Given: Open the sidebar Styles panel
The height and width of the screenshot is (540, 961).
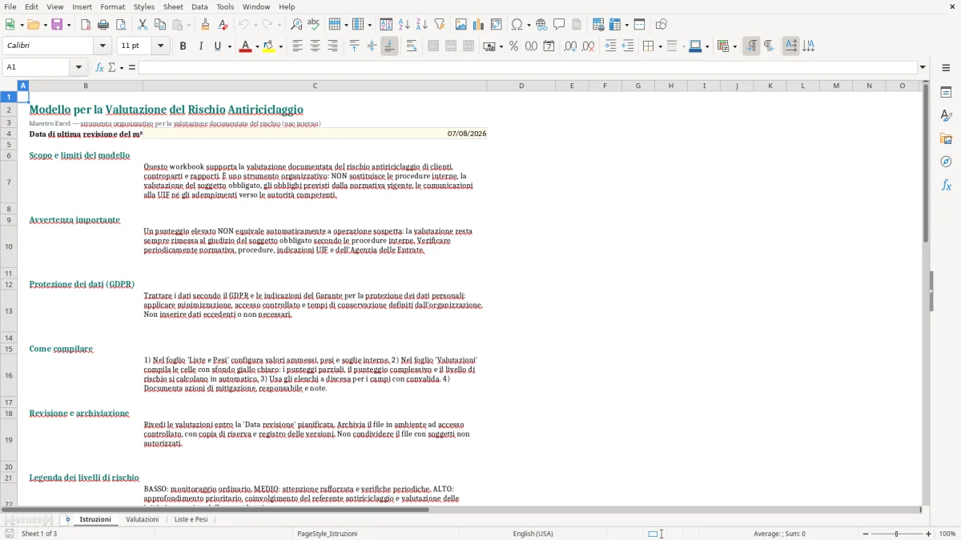Looking at the screenshot, I should click(946, 115).
